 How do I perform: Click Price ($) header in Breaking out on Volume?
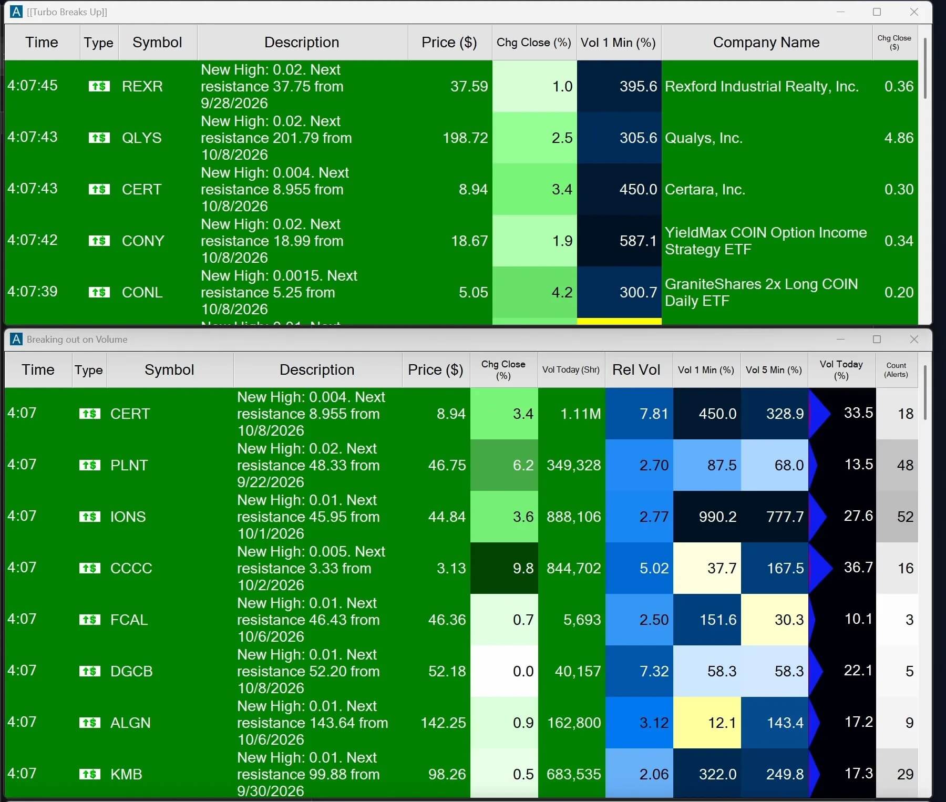coord(436,369)
